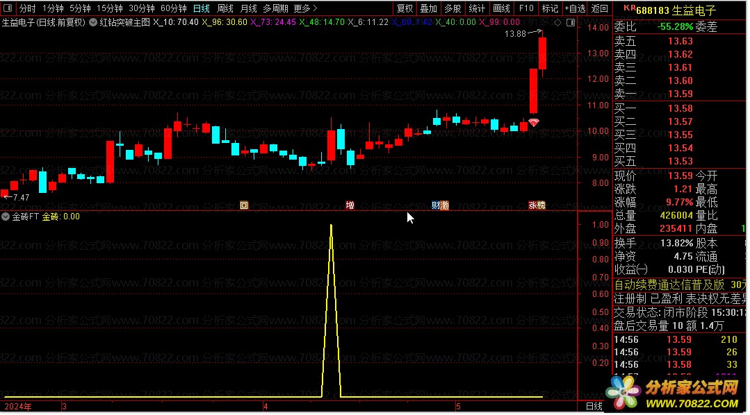The image size is (750, 415).
Task: Open the 增 event marker
Action: pos(350,205)
